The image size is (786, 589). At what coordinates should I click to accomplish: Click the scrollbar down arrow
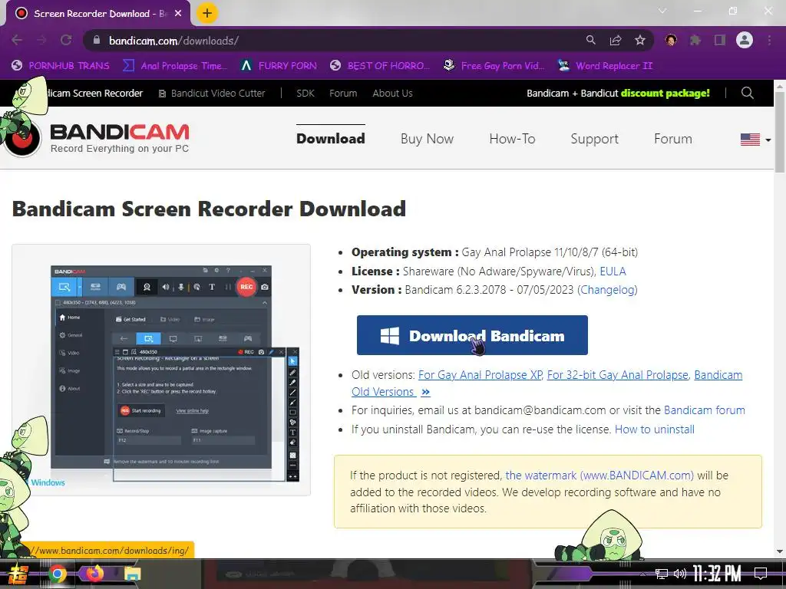[780, 551]
